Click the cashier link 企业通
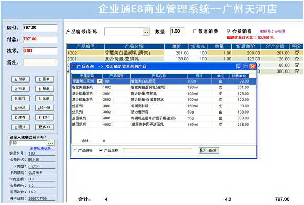Viewport: 304px width, 205px height. 280,32
